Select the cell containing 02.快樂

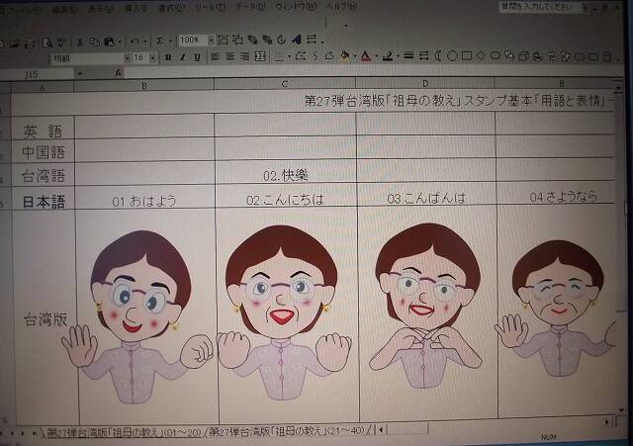pyautogui.click(x=286, y=171)
